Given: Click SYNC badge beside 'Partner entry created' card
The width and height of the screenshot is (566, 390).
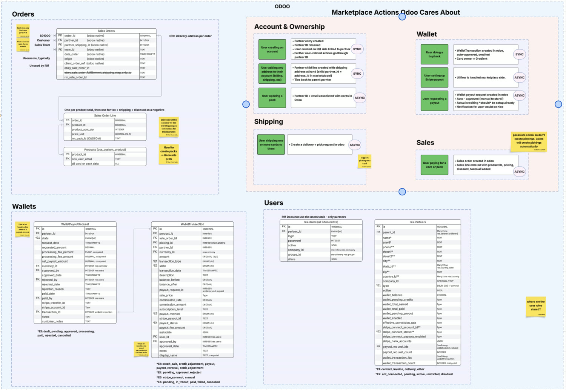Looking at the screenshot, I should coord(357,49).
